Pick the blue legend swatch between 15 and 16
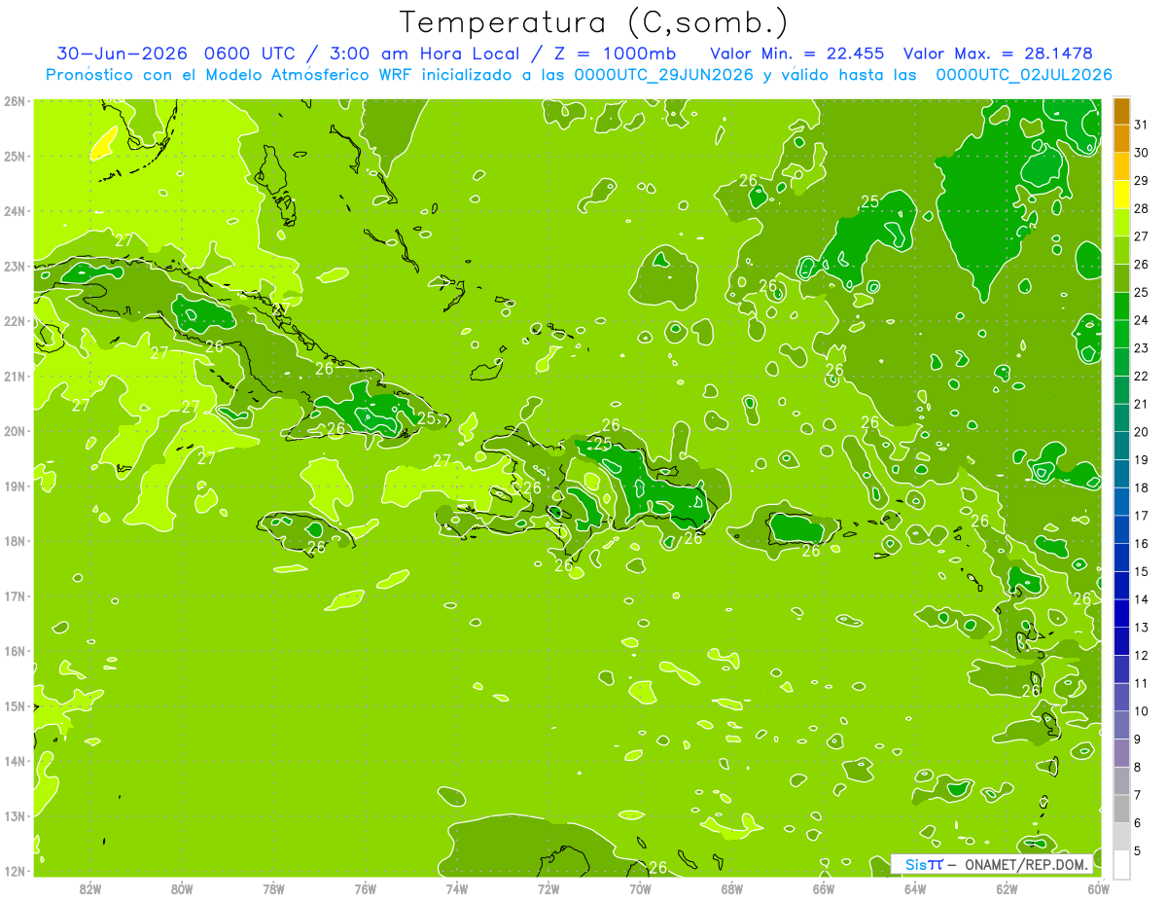This screenshot has width=1167, height=902. [x=1121, y=558]
